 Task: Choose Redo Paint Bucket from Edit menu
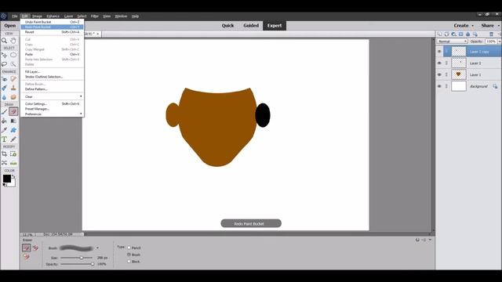pyautogui.click(x=53, y=27)
